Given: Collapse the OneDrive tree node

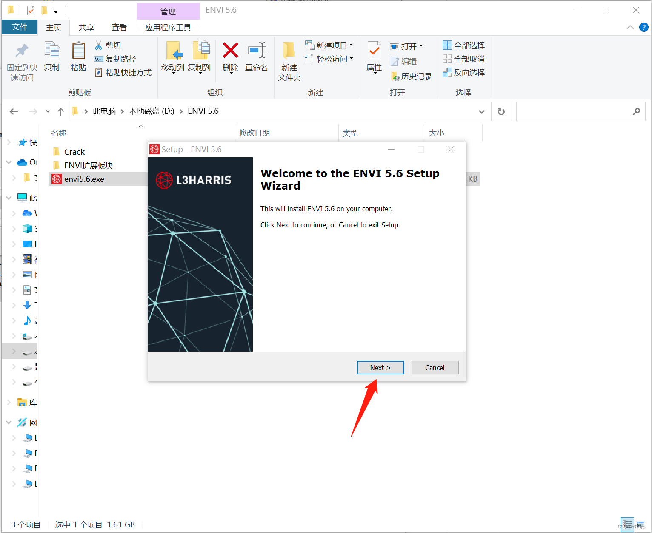Looking at the screenshot, I should pyautogui.click(x=9, y=162).
